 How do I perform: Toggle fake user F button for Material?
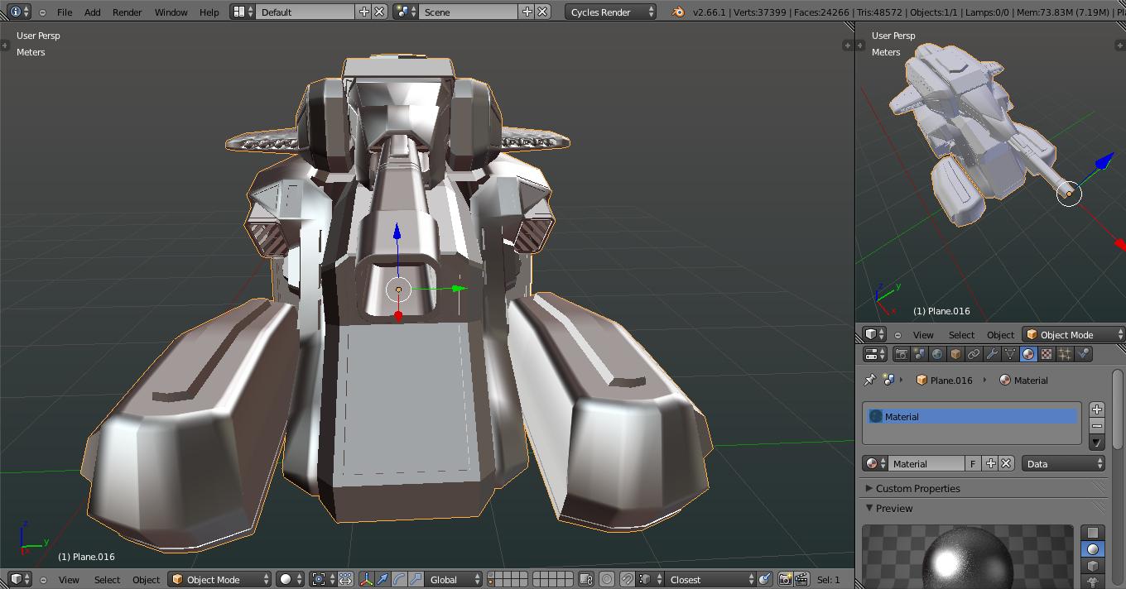tap(973, 463)
